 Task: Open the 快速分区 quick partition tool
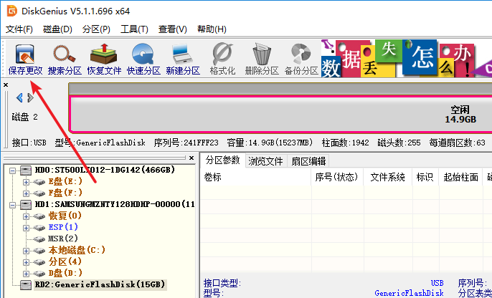point(143,59)
